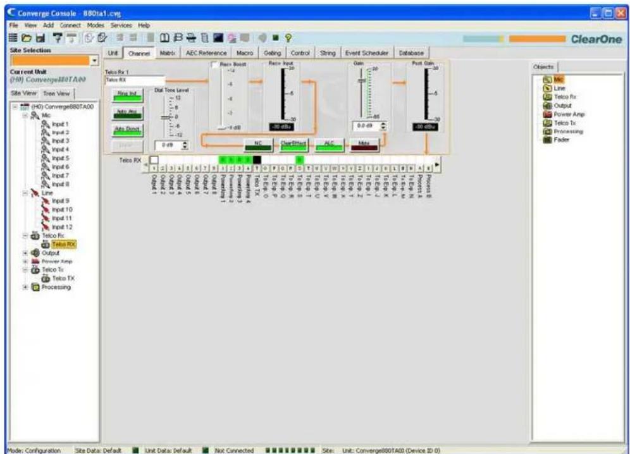Collapse the Telco Rx tree node
630x454 pixels.
tap(25, 235)
